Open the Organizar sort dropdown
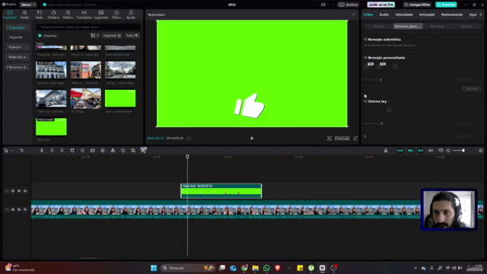 pos(112,36)
